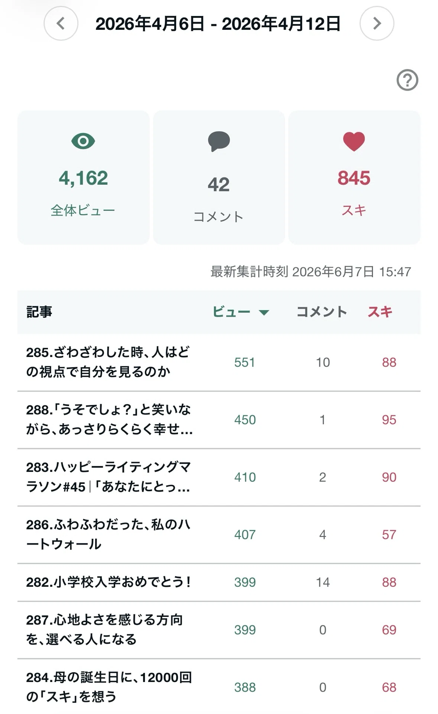
Task: Open article 283.ハッピーライティングマラソン#45
Action: [x=108, y=477]
